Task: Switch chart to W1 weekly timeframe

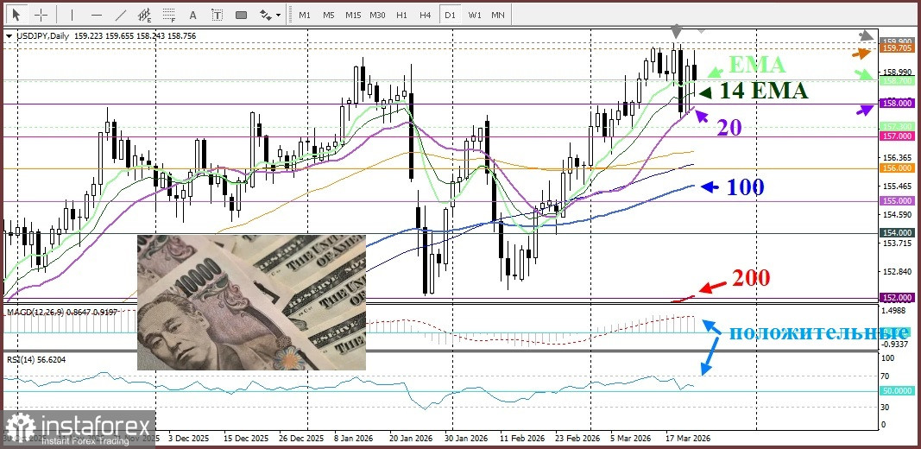Action: (x=475, y=15)
